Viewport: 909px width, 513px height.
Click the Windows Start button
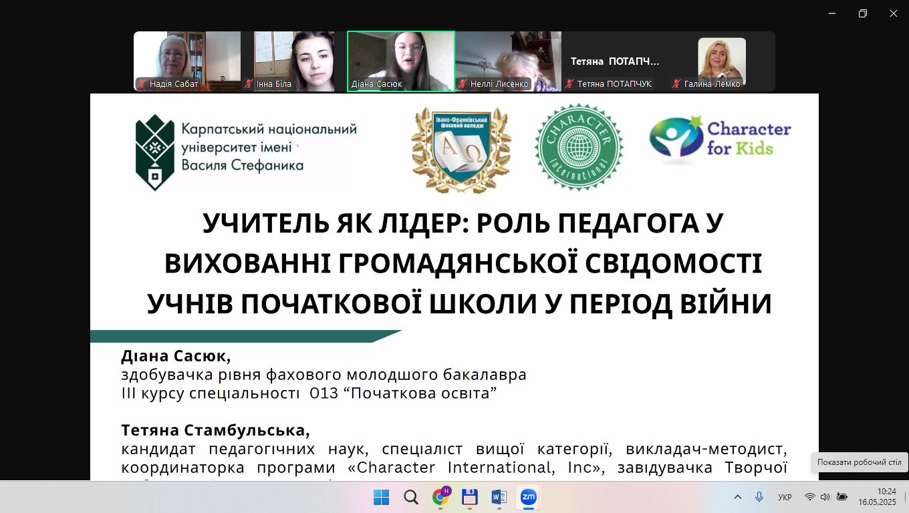(382, 497)
